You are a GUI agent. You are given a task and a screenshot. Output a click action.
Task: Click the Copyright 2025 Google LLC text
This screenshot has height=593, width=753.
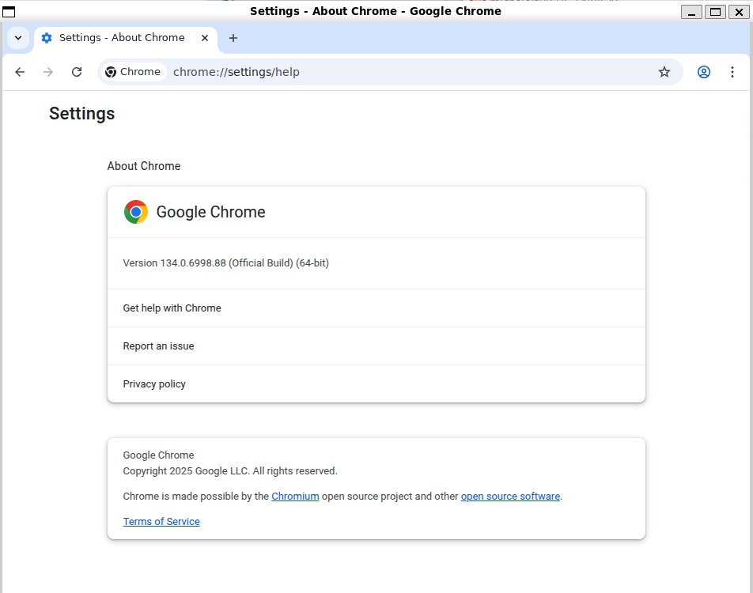tap(230, 471)
